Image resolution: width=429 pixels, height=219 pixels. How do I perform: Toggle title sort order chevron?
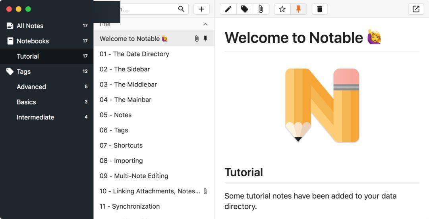pos(205,24)
